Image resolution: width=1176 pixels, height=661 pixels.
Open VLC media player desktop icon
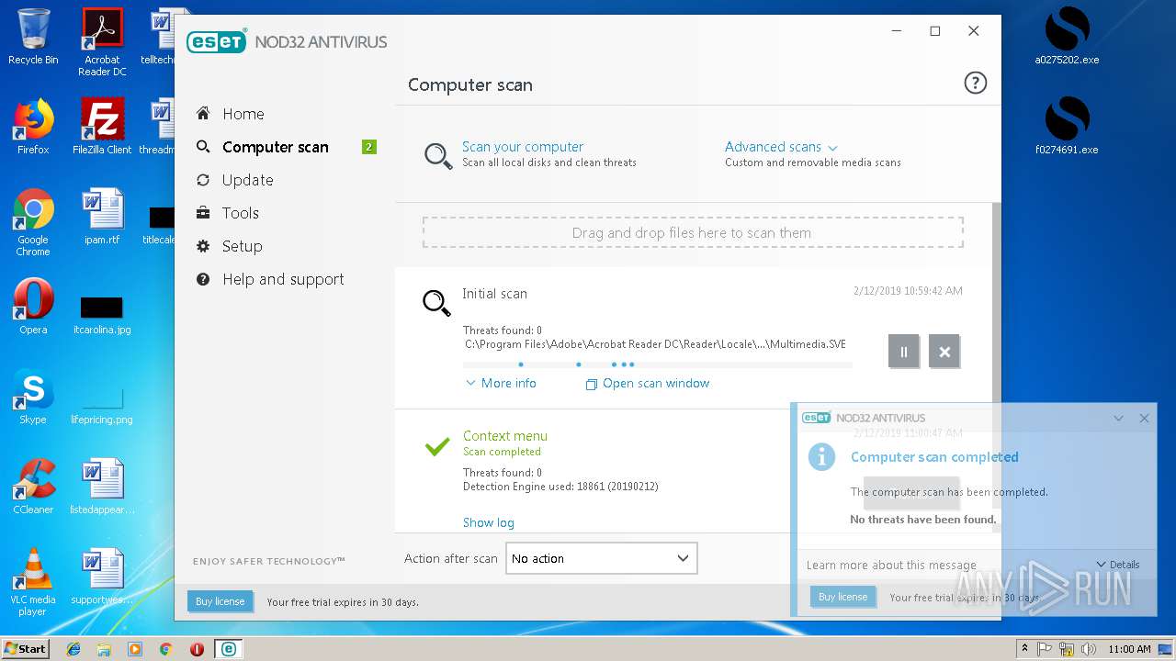(33, 582)
